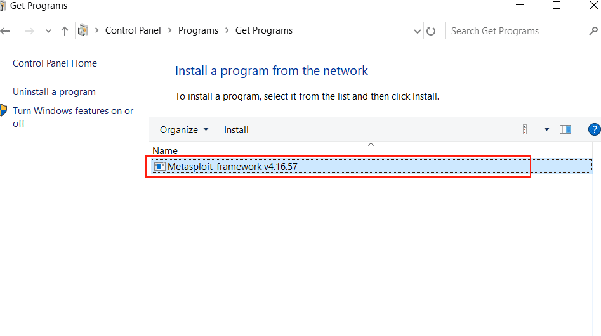Refresh the Get Programs list

(432, 31)
